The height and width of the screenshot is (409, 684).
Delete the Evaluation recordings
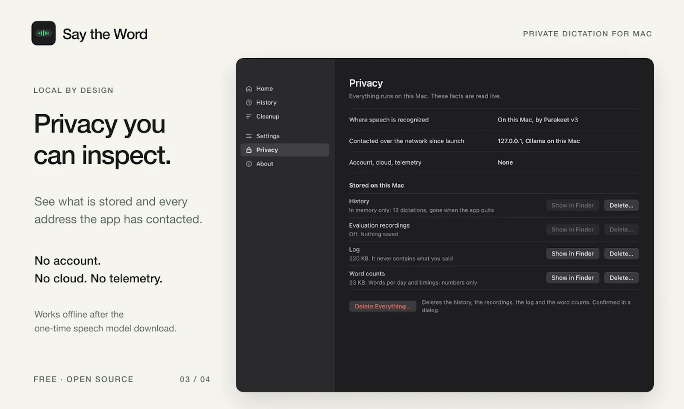[x=621, y=230]
